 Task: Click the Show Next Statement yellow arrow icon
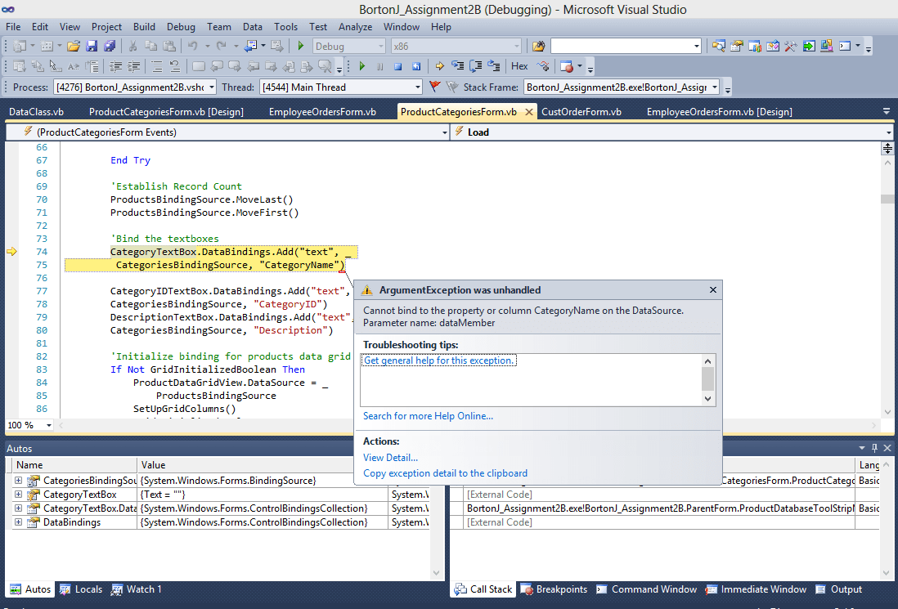tap(439, 66)
